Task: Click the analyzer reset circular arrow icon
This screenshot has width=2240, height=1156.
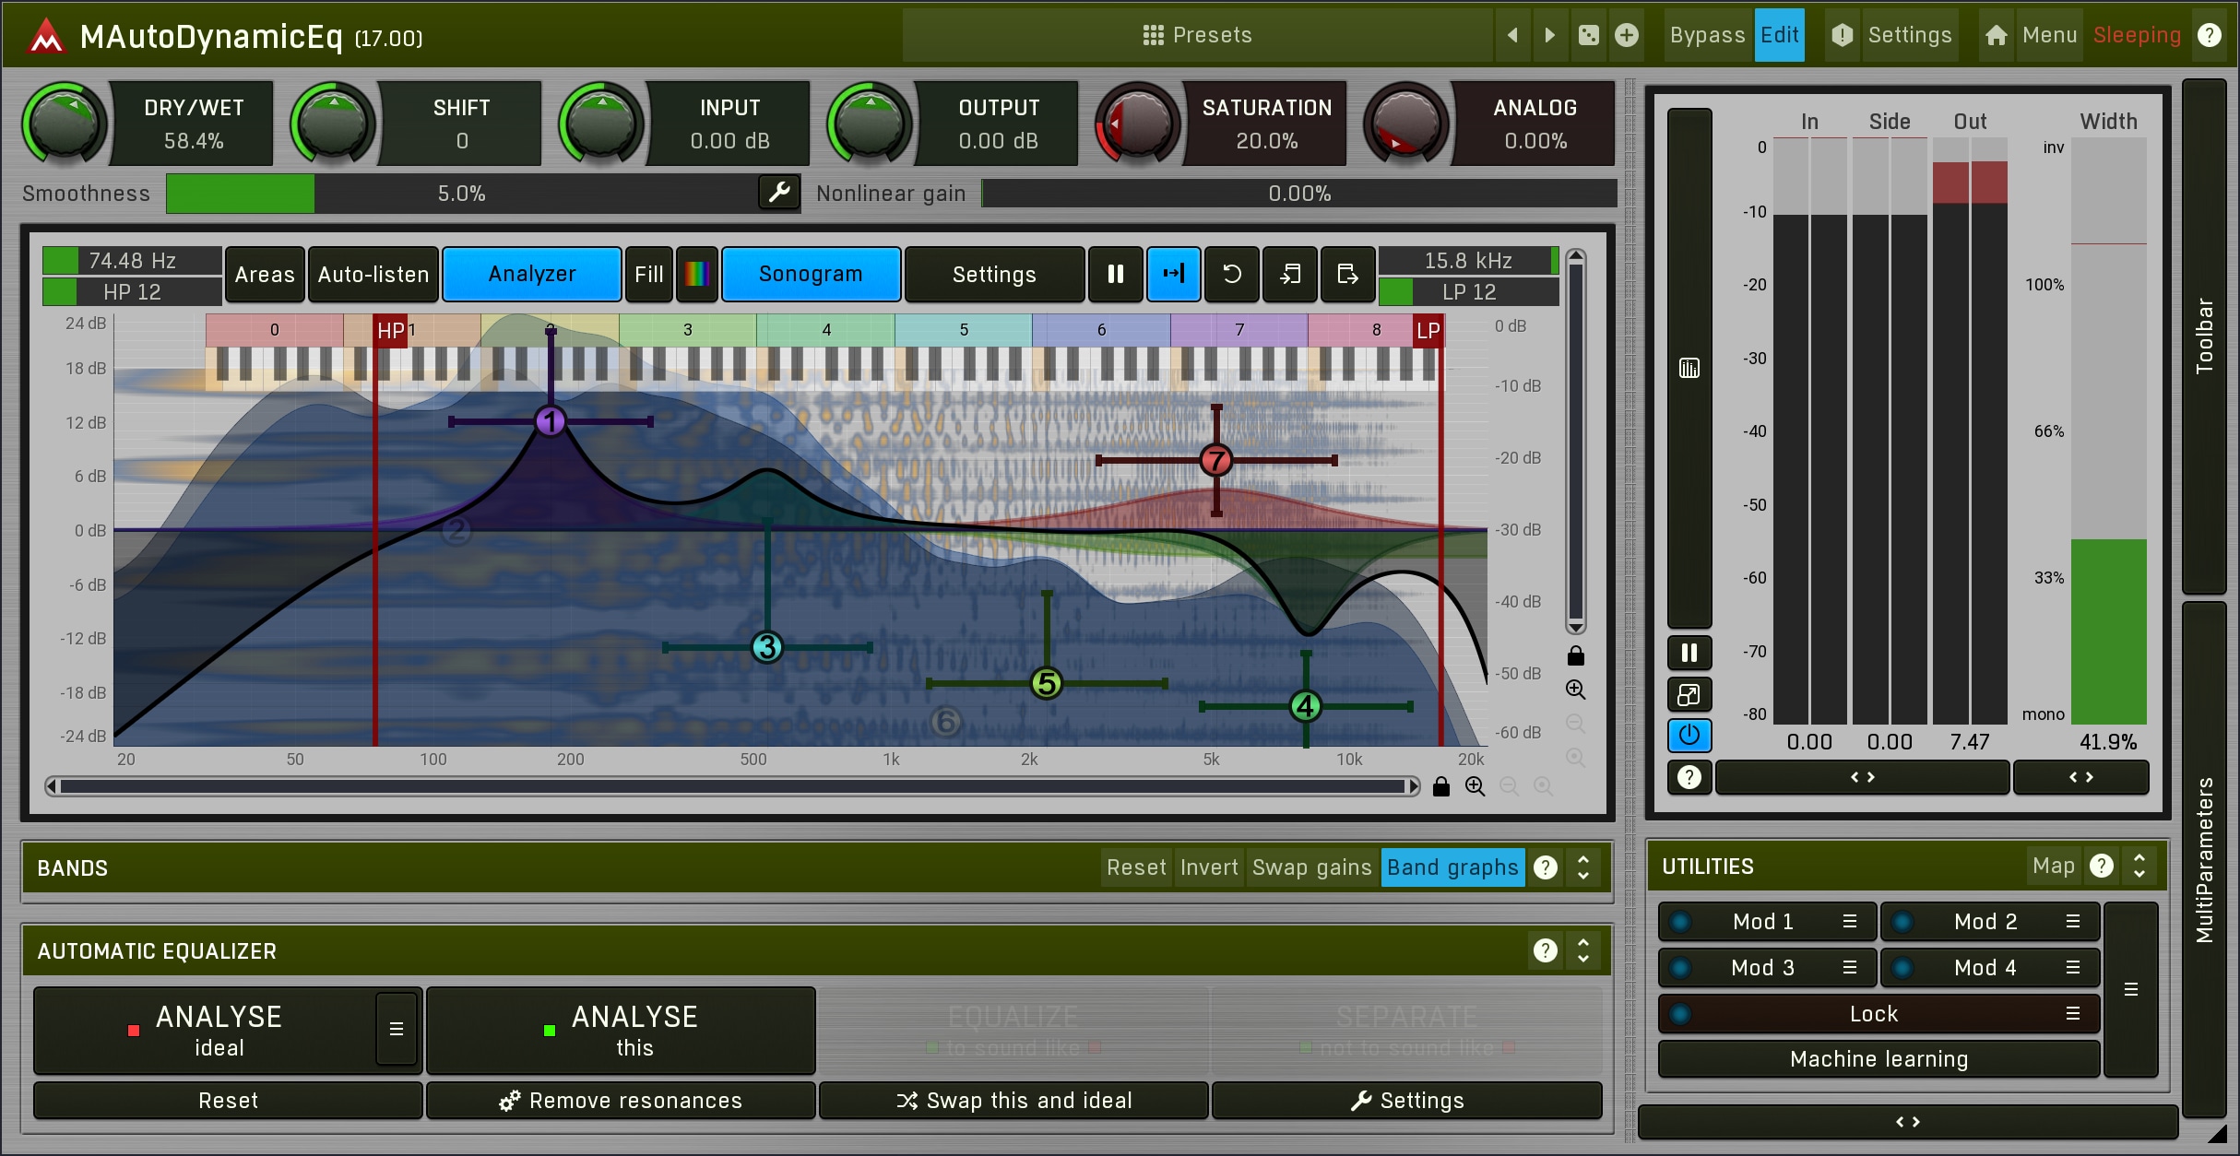Action: click(1231, 274)
